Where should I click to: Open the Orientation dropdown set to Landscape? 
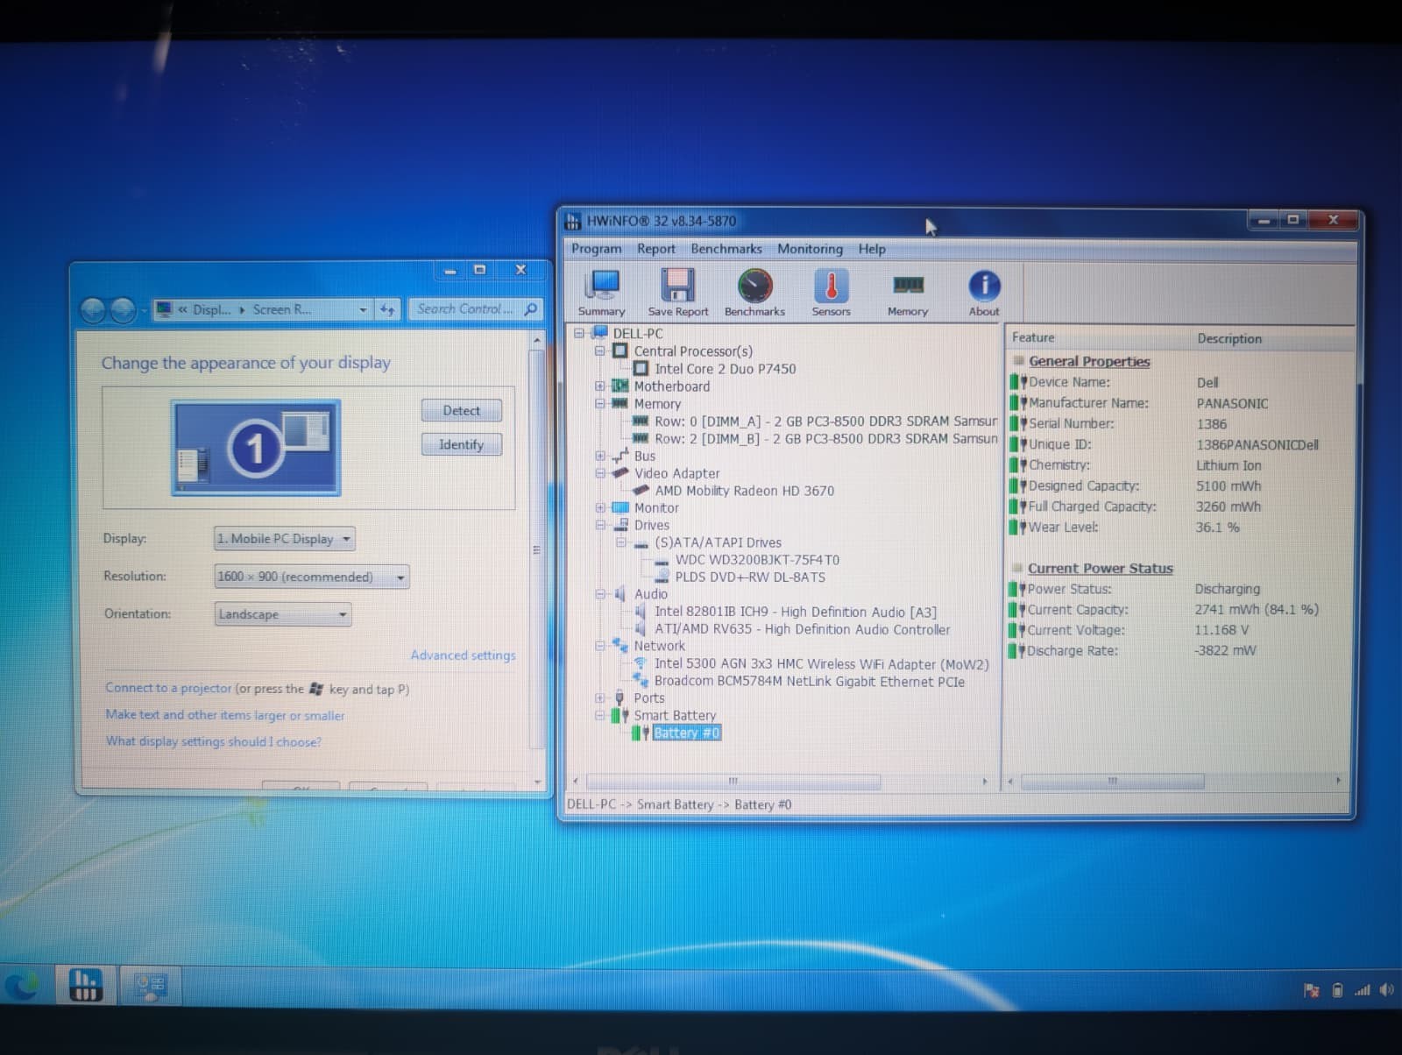pyautogui.click(x=283, y=614)
